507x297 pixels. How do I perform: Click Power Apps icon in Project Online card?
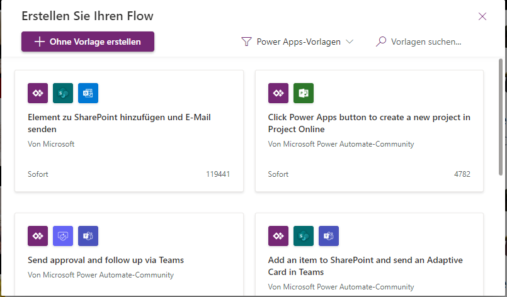pyautogui.click(x=278, y=93)
